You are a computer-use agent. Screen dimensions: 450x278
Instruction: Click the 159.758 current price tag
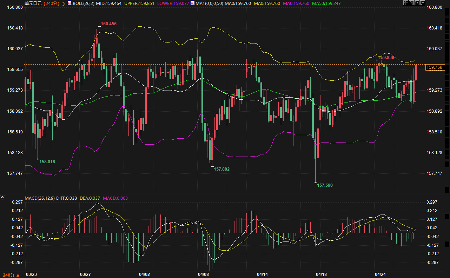pos(434,67)
